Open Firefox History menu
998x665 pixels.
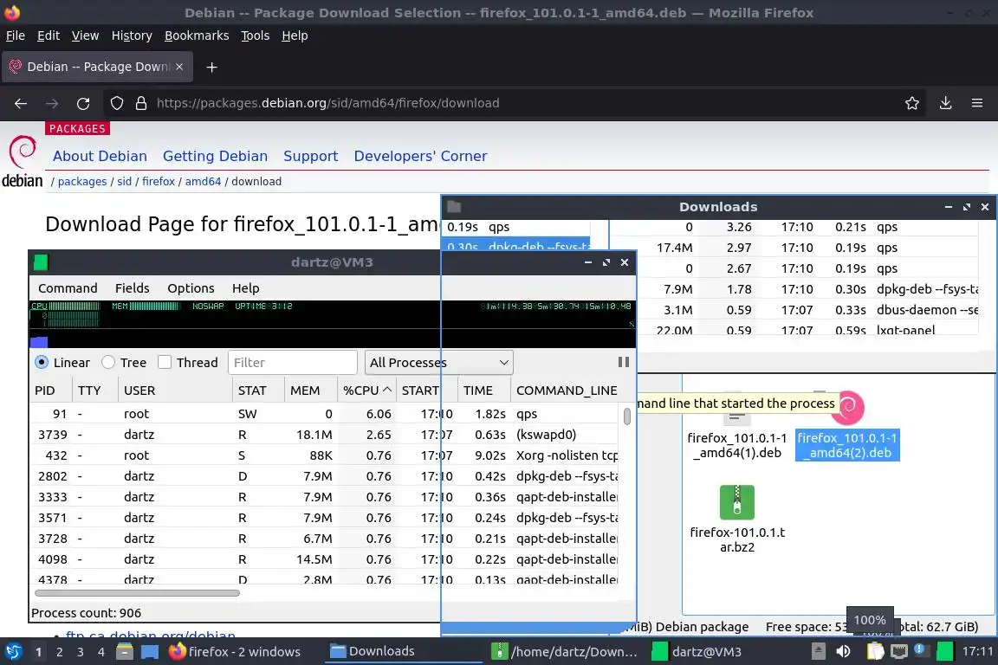coord(132,36)
